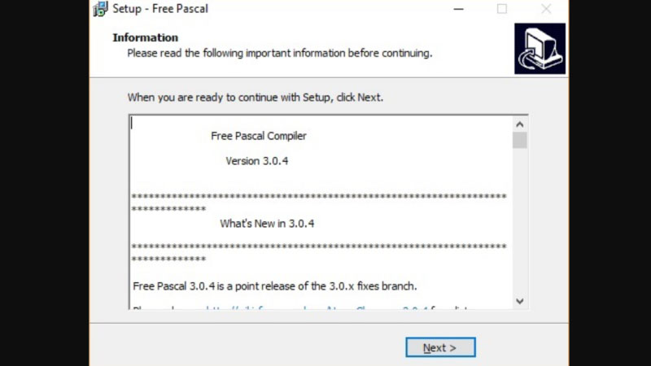The width and height of the screenshot is (651, 366).
Task: Click the bold "Information" heading
Action: coord(145,37)
